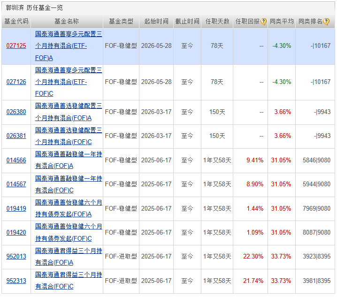Viewport: 337px width, 297px height.
Task: Select the 22.30% return value for 952013
Action: point(253,256)
